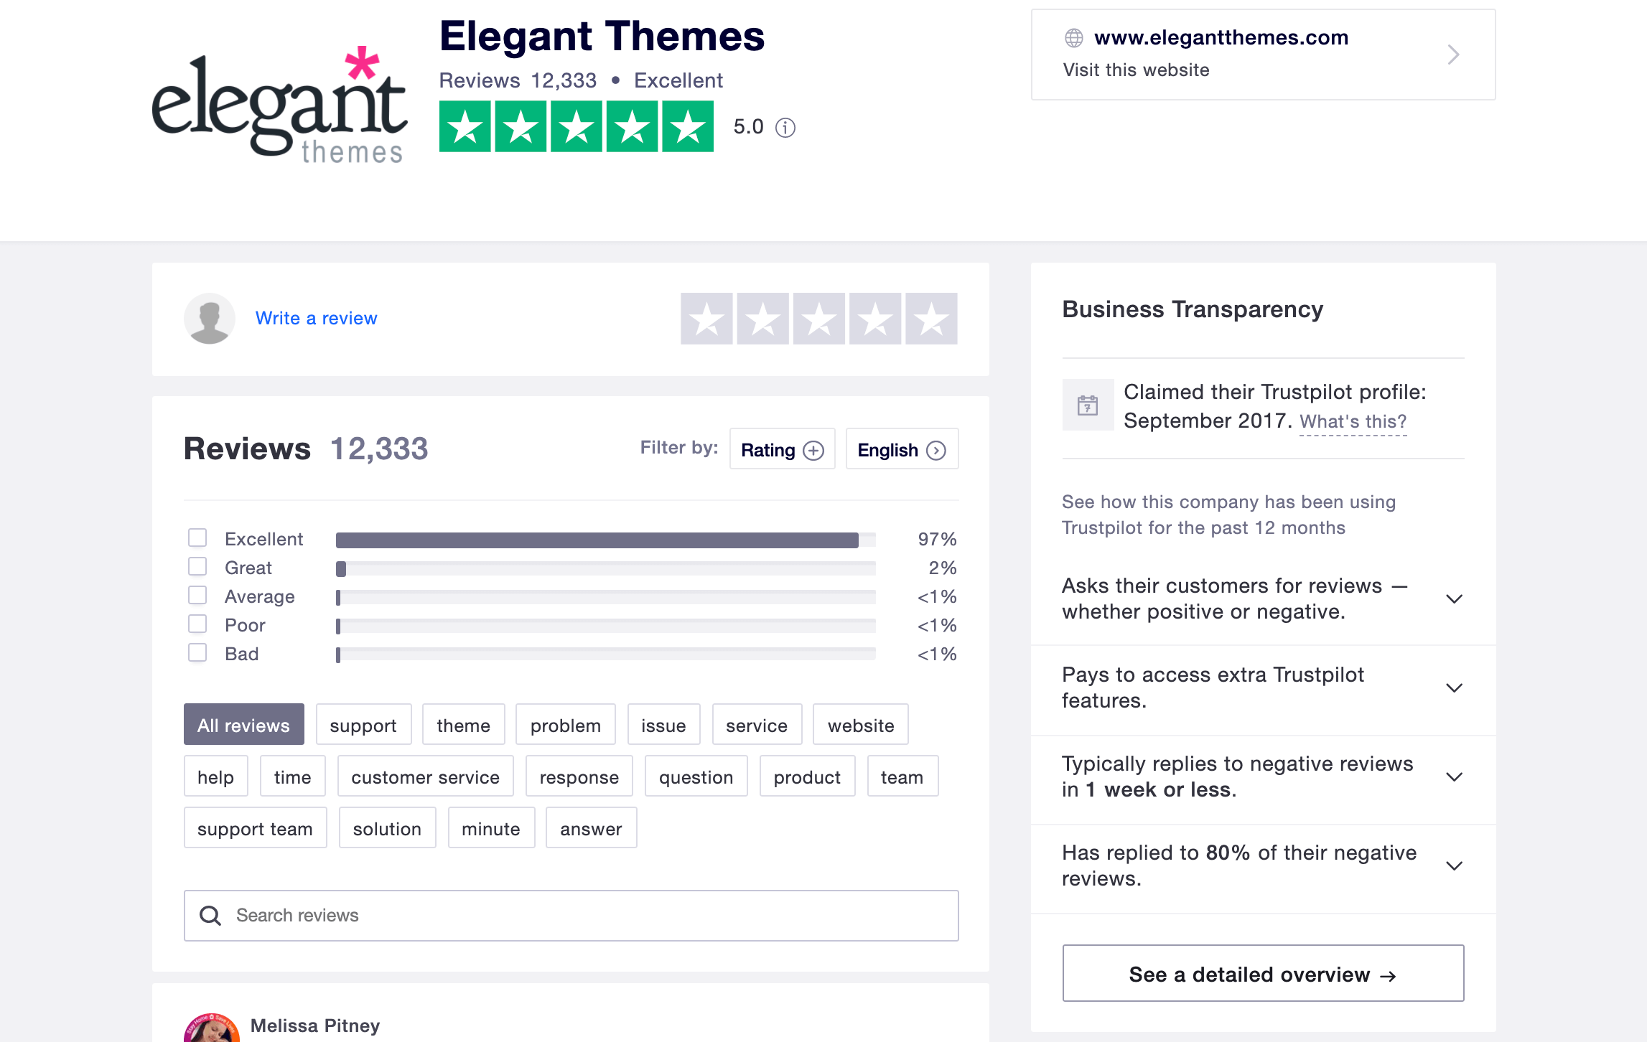Check the Bad rating checkbox
This screenshot has width=1647, height=1042.
[x=197, y=652]
